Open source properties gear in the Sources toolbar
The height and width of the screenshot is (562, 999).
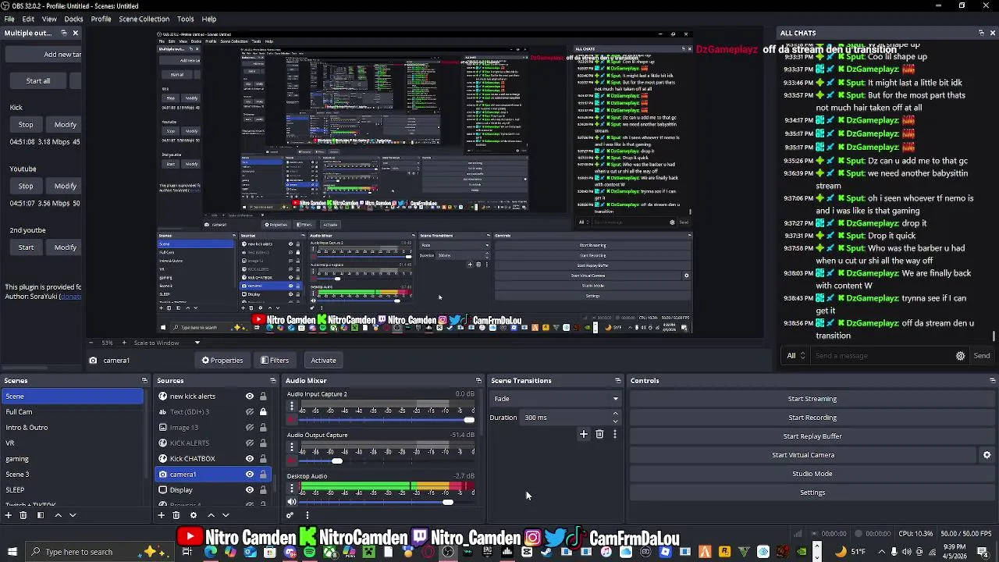(193, 515)
